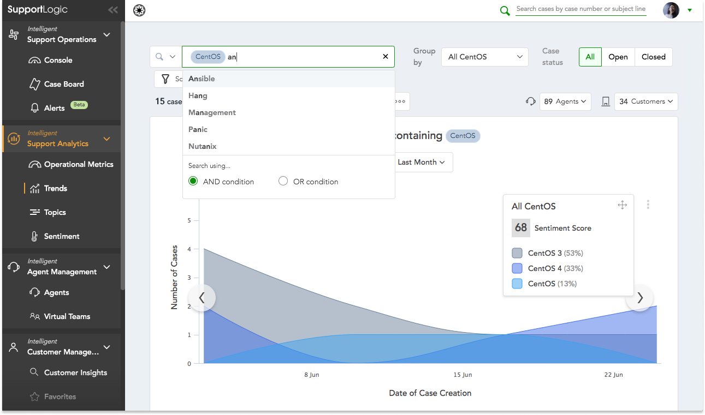Open Favorites in the sidebar
705x415 pixels.
click(x=52, y=396)
